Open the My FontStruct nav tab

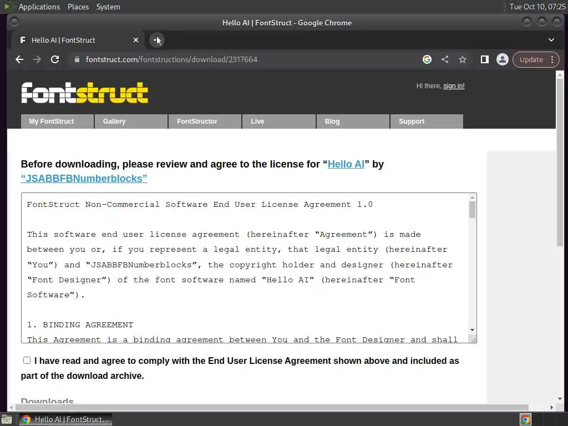[x=57, y=121]
